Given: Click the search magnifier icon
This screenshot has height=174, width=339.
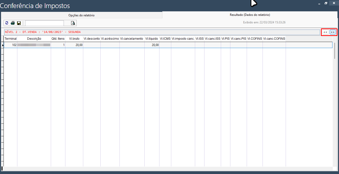Looking at the screenshot, I should click(73, 23).
